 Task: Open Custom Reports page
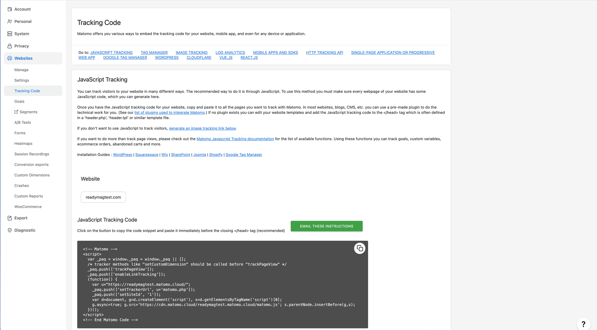[29, 196]
